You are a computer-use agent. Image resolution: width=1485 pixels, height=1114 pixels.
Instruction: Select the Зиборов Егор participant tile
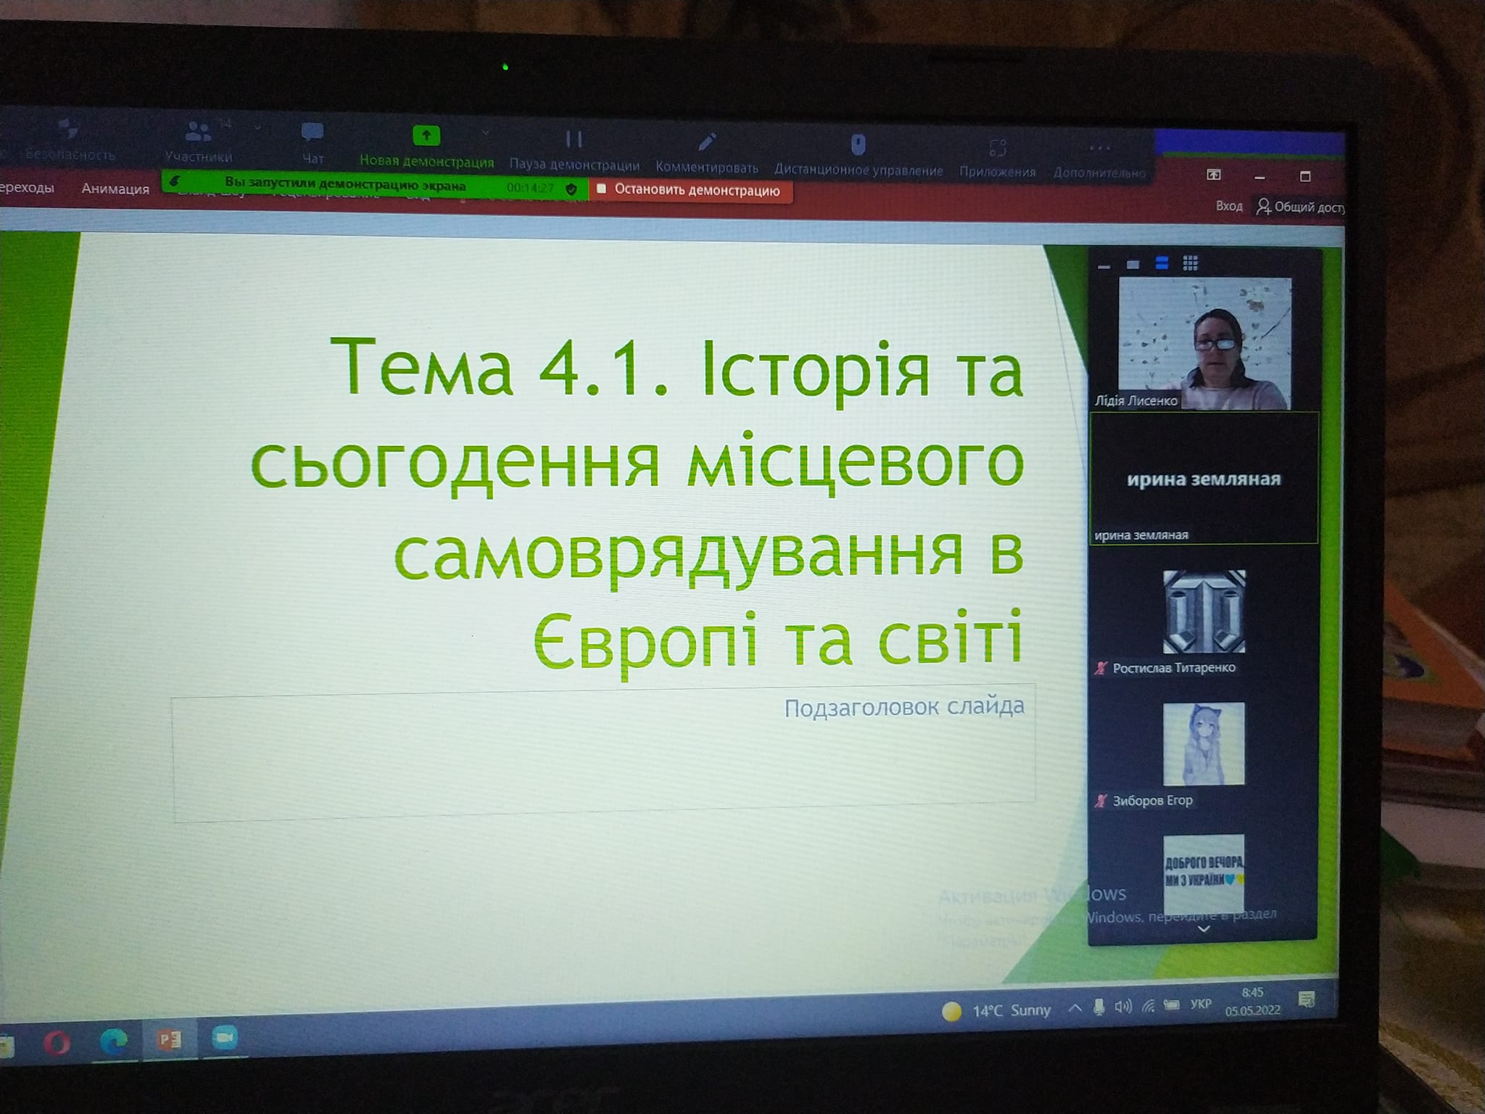pos(1204,744)
